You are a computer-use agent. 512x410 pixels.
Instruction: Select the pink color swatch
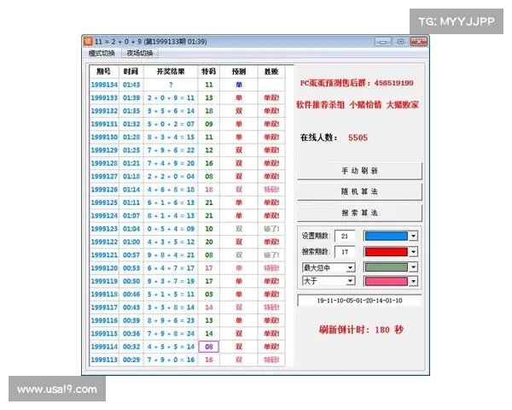click(x=387, y=281)
